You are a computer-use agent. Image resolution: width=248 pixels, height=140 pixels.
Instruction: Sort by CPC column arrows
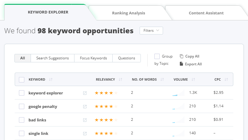pos(226,80)
